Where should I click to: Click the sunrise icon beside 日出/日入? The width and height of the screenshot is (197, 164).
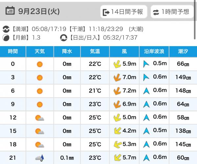64,37
